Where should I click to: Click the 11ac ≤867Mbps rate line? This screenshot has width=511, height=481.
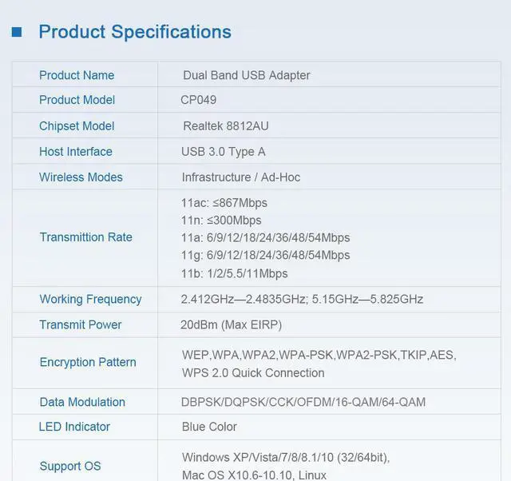point(224,202)
